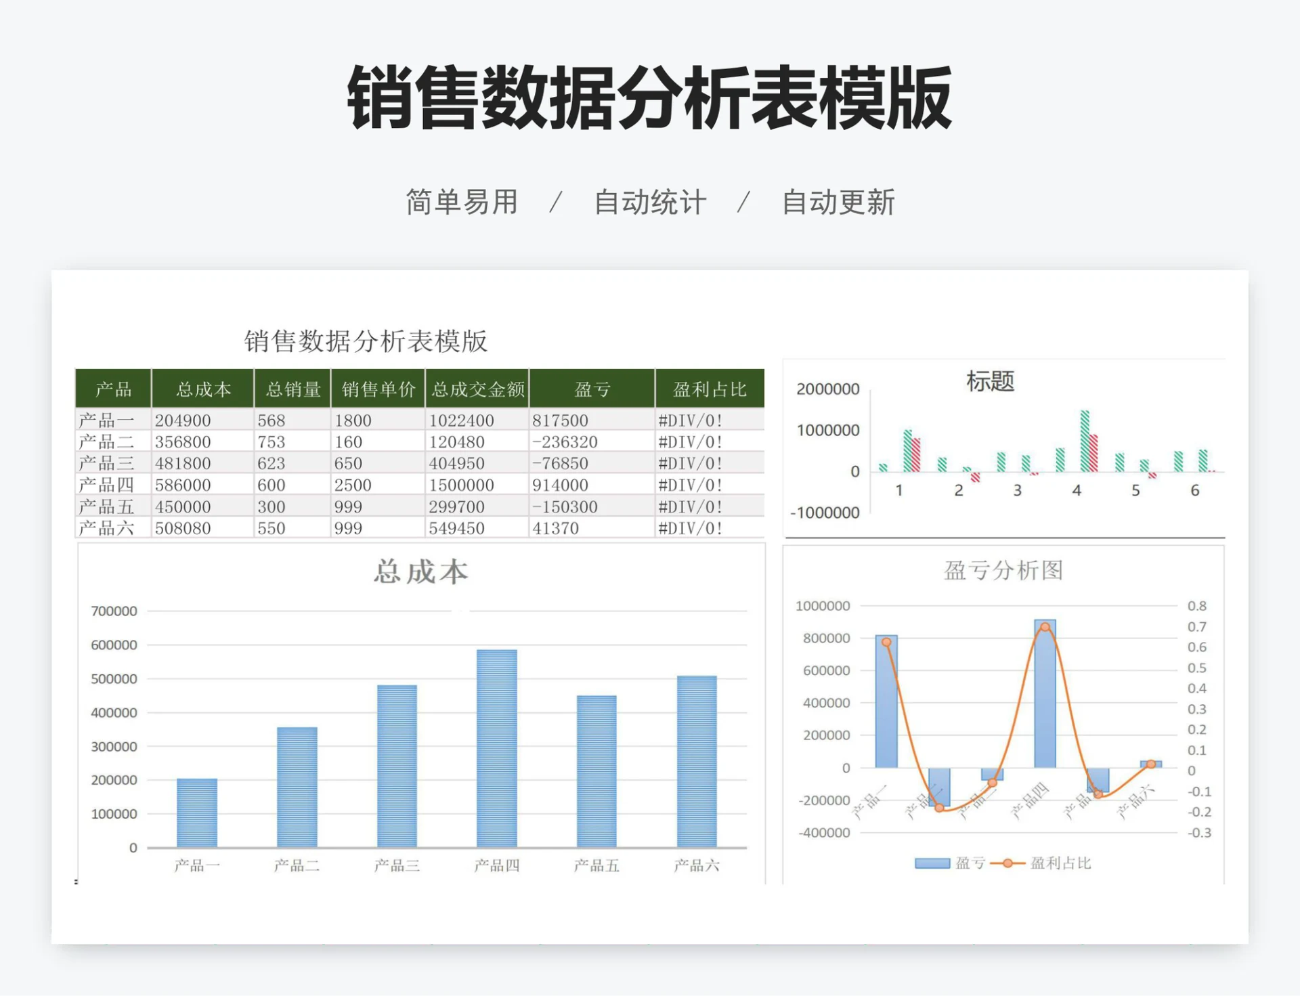Click the 销售数据分析表模版 worksheet title
This screenshot has width=1300, height=996.
pyautogui.click(x=366, y=342)
